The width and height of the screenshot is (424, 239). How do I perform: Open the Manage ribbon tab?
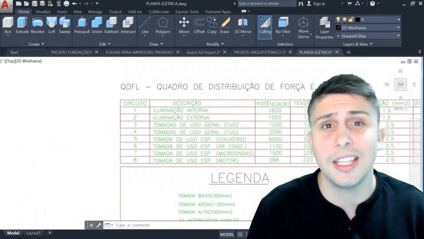pyautogui.click(x=95, y=12)
